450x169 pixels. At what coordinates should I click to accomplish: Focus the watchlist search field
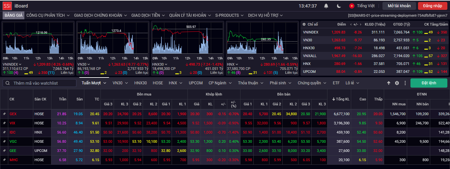click(x=40, y=83)
